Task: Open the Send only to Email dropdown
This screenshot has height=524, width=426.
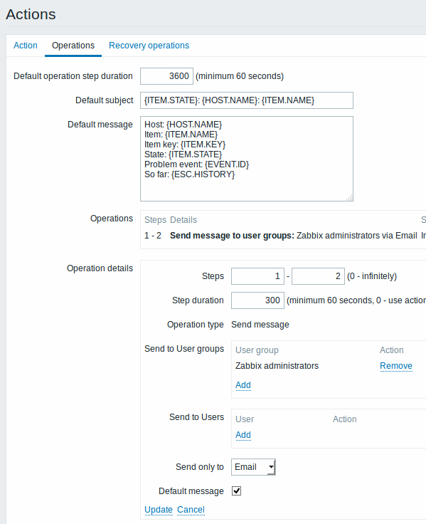Action: coord(253,467)
